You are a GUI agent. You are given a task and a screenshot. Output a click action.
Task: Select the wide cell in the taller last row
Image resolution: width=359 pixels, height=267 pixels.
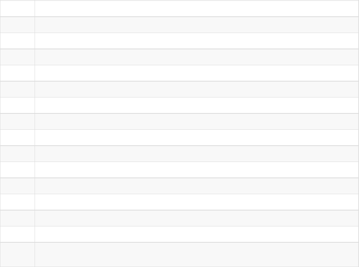[x=196, y=254]
